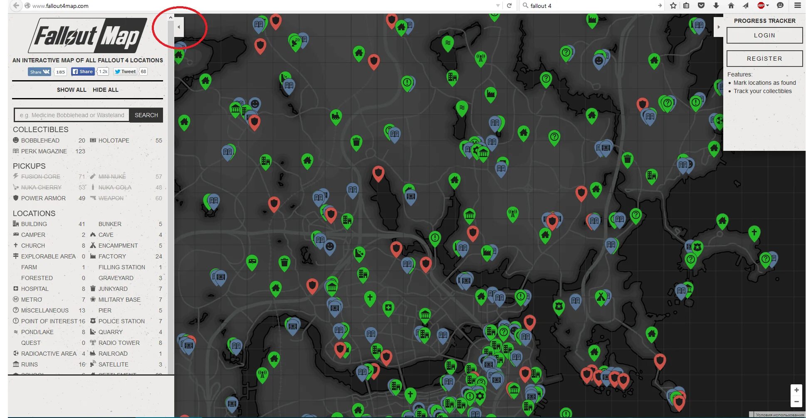The image size is (806, 418).
Task: Toggle Radioactive Area locations
Action: 49,354
